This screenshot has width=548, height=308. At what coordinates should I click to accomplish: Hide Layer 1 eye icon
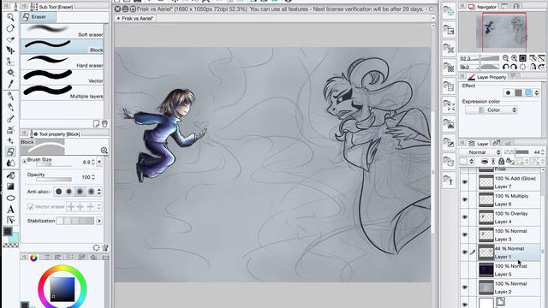464,252
